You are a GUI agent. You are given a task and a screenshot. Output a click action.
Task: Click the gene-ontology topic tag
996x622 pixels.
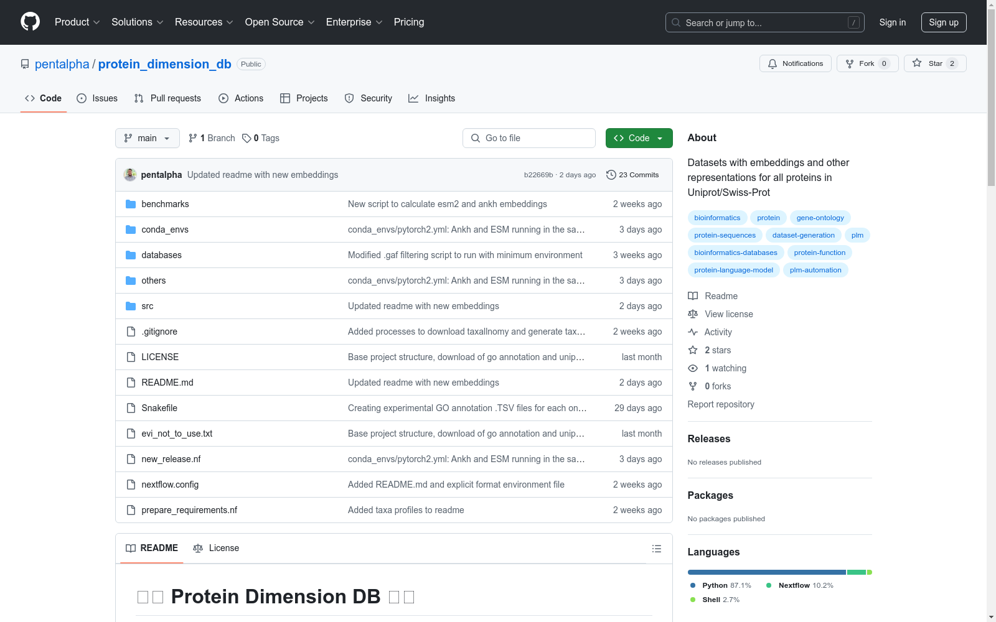coord(820,218)
